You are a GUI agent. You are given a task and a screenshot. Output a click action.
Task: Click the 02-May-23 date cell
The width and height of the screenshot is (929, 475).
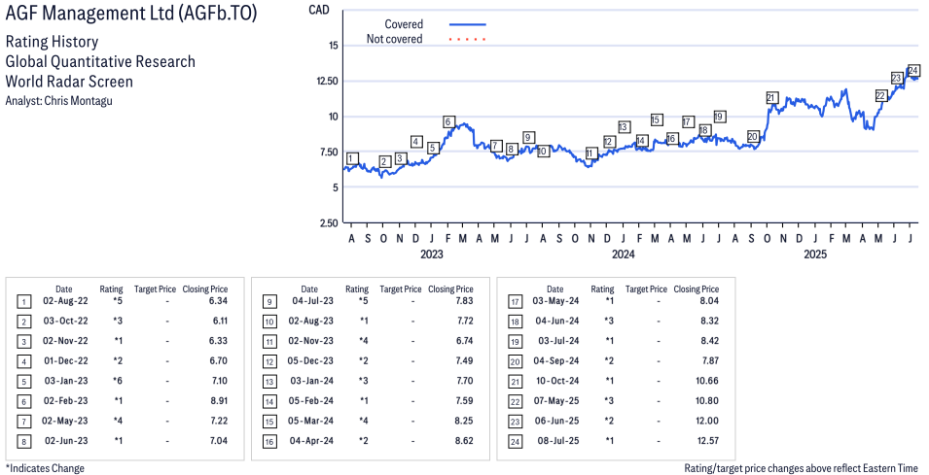(64, 421)
